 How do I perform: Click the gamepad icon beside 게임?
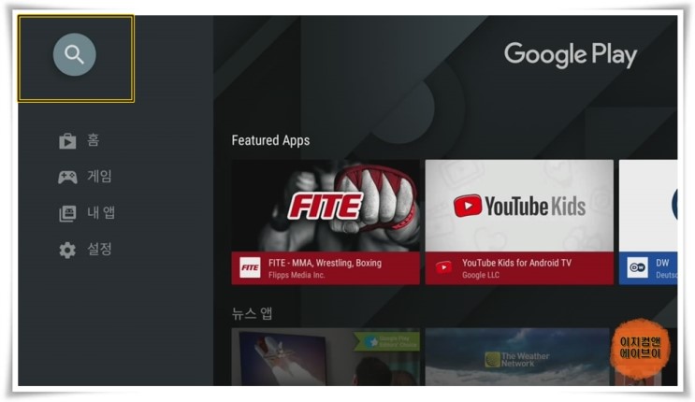point(67,177)
